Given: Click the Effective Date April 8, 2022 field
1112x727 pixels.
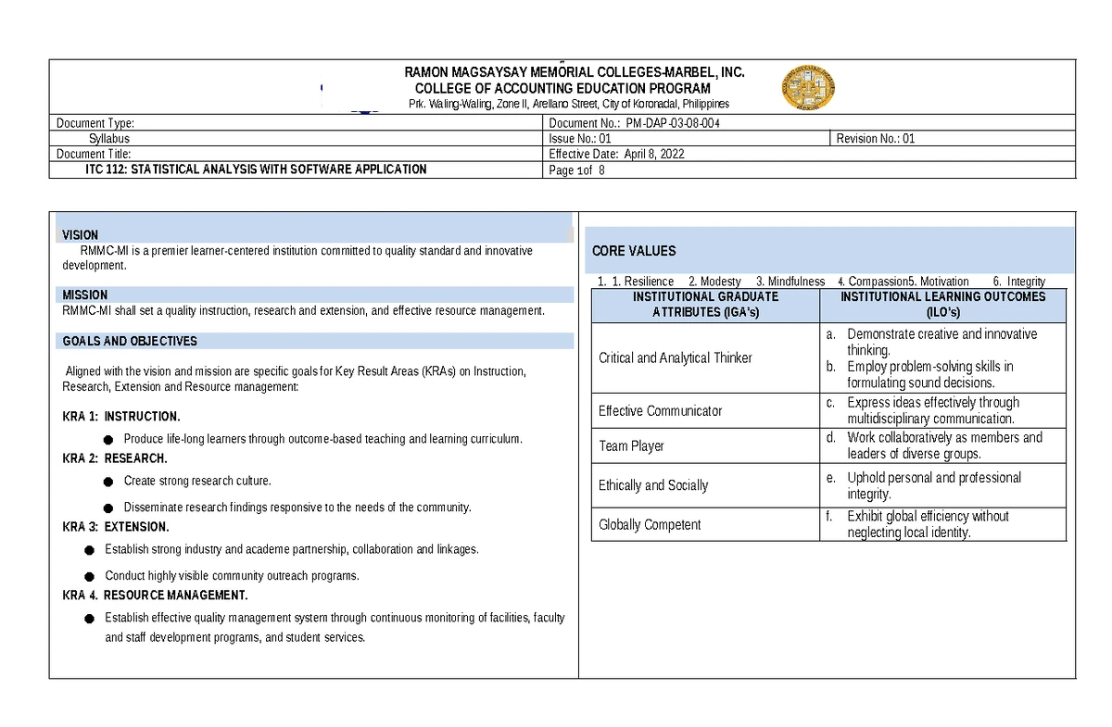Looking at the screenshot, I should (x=617, y=154).
